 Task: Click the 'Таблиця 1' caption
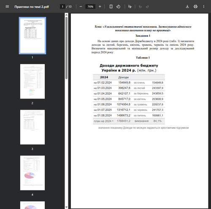click(143, 58)
